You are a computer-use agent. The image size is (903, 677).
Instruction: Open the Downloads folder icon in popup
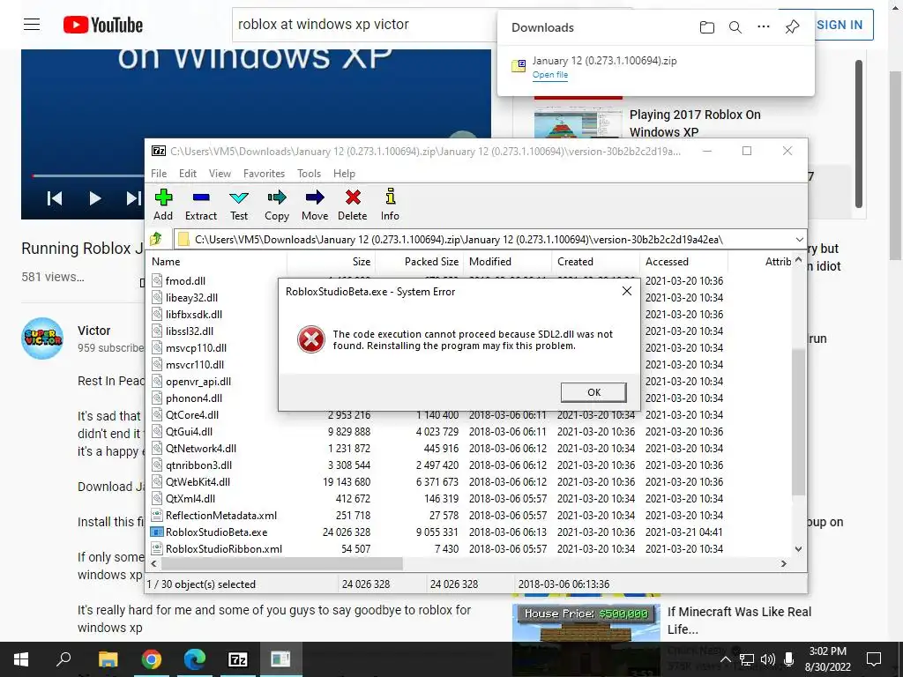tap(706, 27)
